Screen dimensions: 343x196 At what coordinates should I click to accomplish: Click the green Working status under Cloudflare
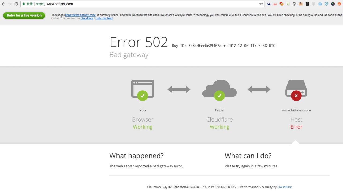[219, 127]
